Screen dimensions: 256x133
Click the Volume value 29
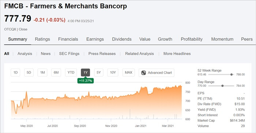[243, 126]
